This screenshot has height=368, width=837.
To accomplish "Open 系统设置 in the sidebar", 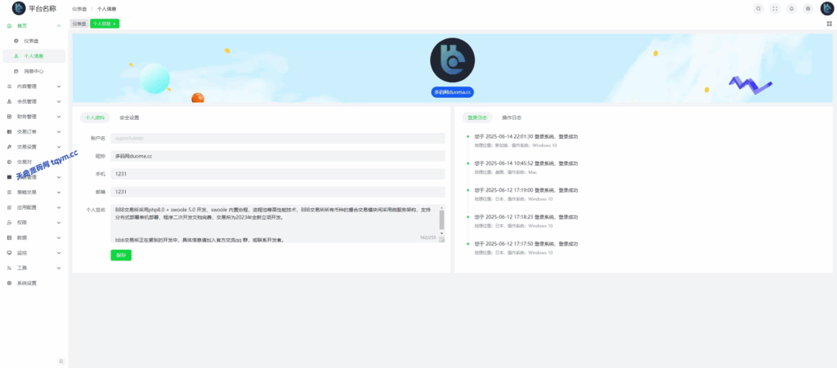I will point(34,283).
